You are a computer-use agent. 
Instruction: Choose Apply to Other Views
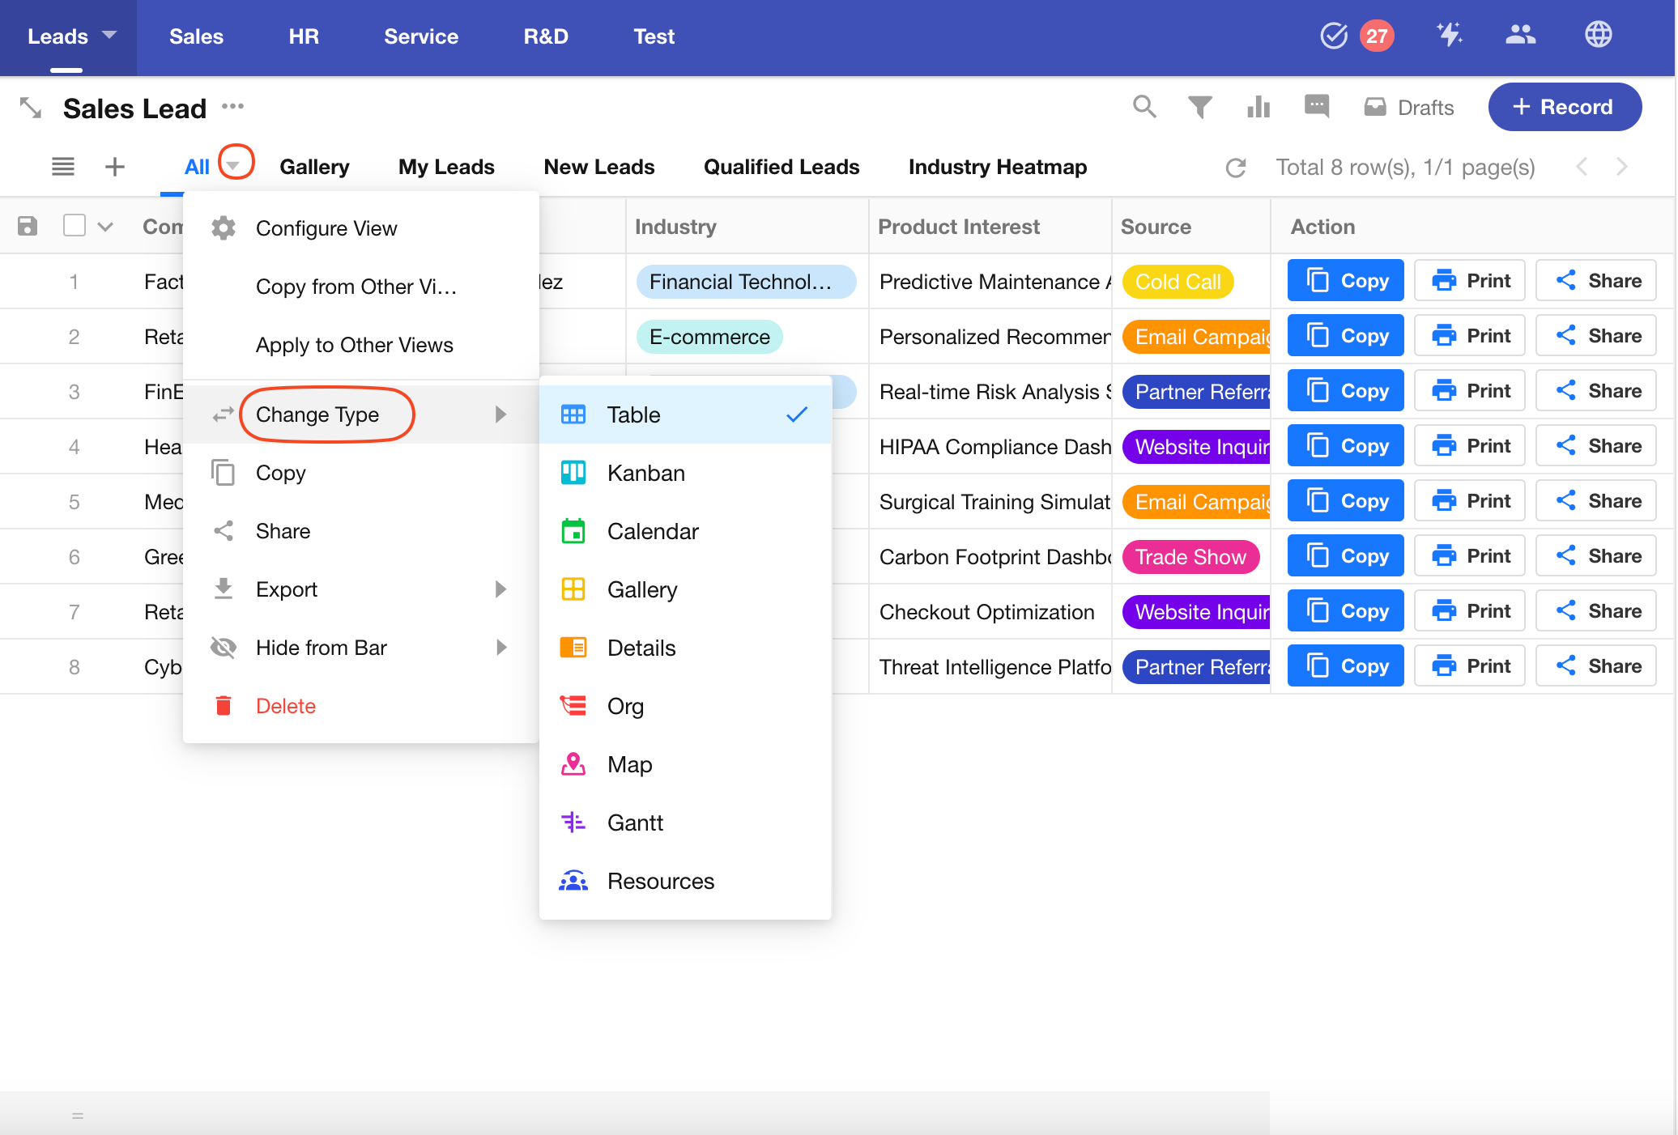[x=361, y=345]
